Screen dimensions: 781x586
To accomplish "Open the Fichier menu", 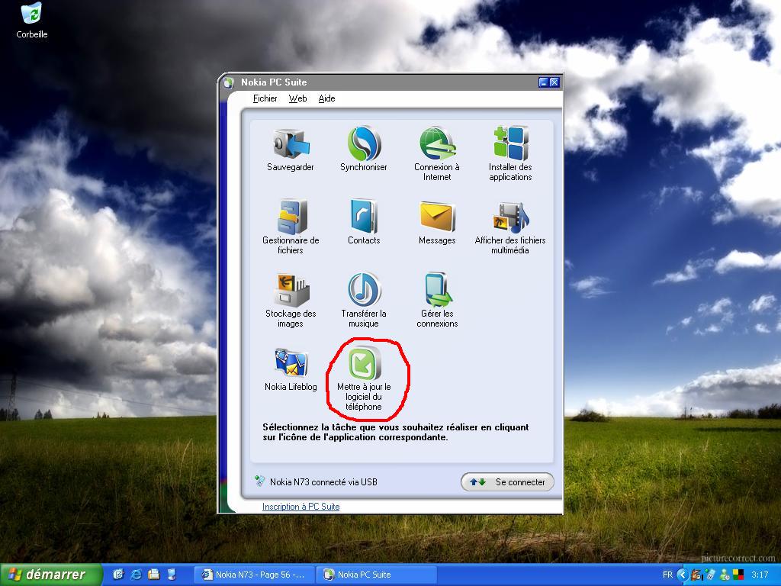I will pos(265,98).
